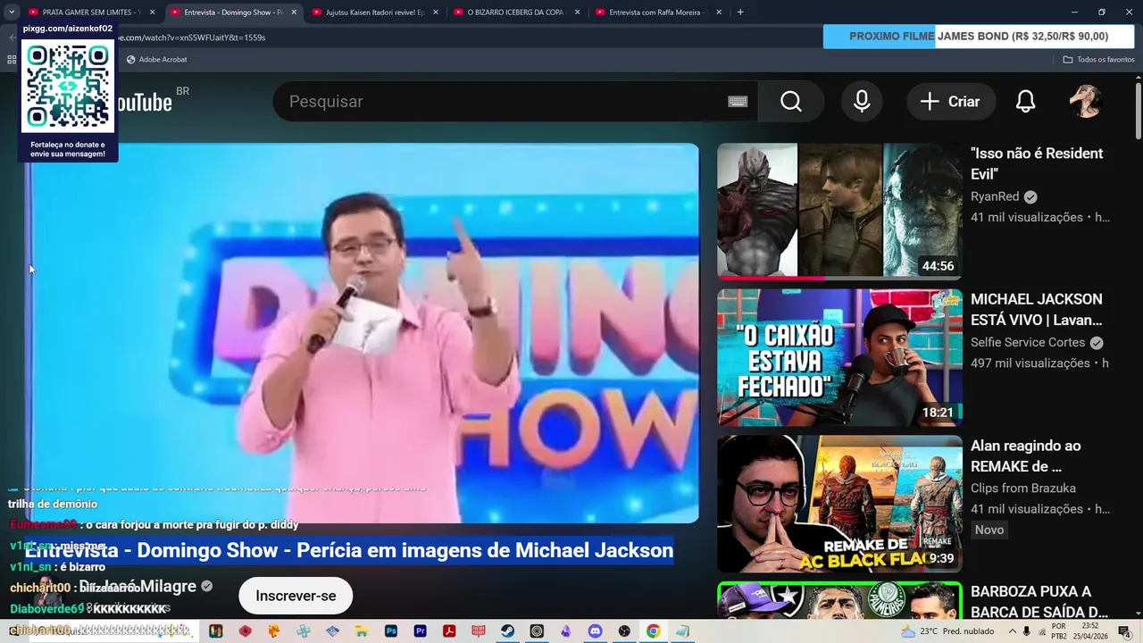
Task: Open the red grid taskbar icon after Acrobat
Action: tap(479, 631)
